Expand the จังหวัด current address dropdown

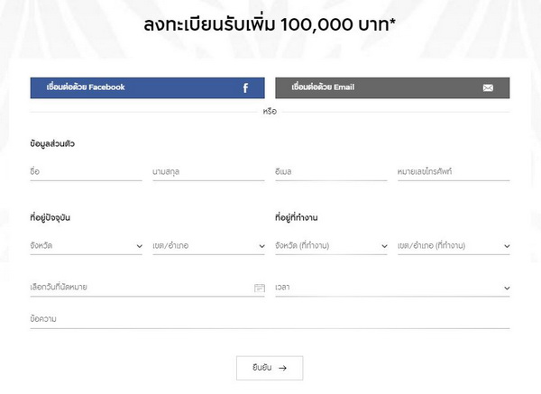pyautogui.click(x=86, y=245)
